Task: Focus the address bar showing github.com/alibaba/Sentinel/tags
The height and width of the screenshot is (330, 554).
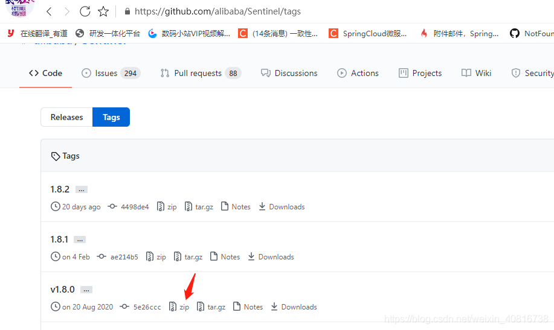Action: [x=217, y=11]
